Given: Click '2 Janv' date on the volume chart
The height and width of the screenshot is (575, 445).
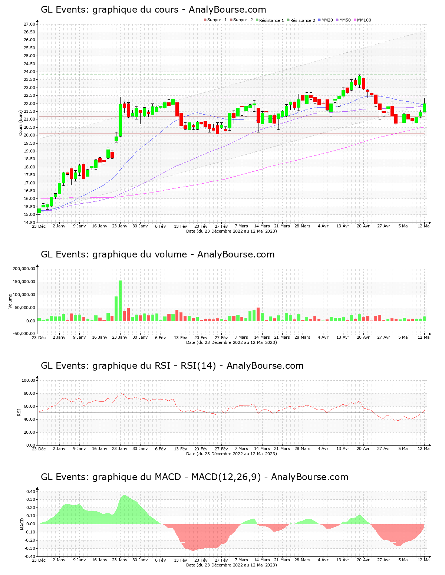Looking at the screenshot, I should pyautogui.click(x=59, y=337).
